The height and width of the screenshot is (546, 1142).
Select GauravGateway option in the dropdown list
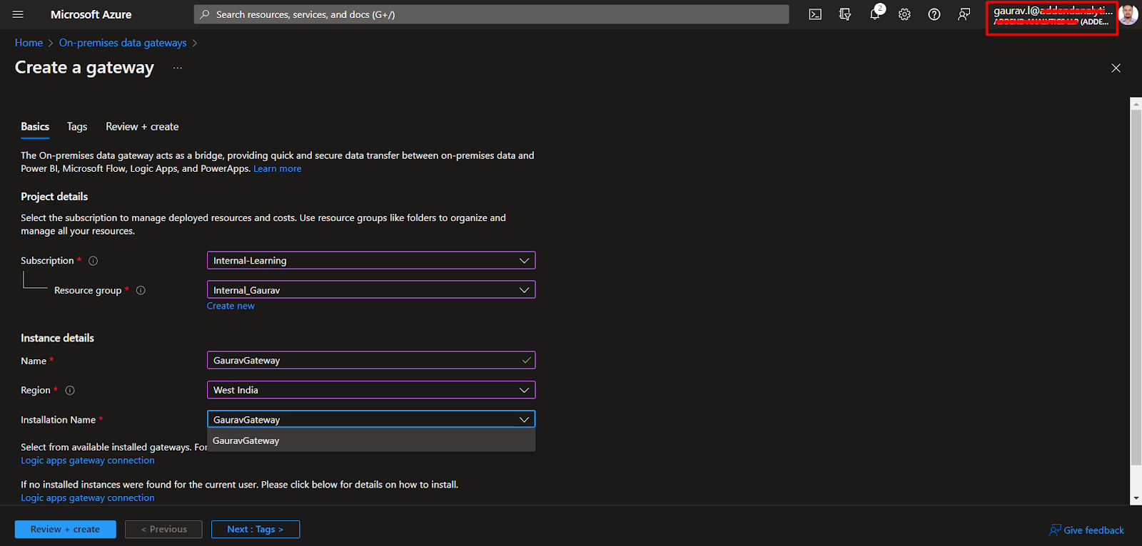click(x=371, y=441)
